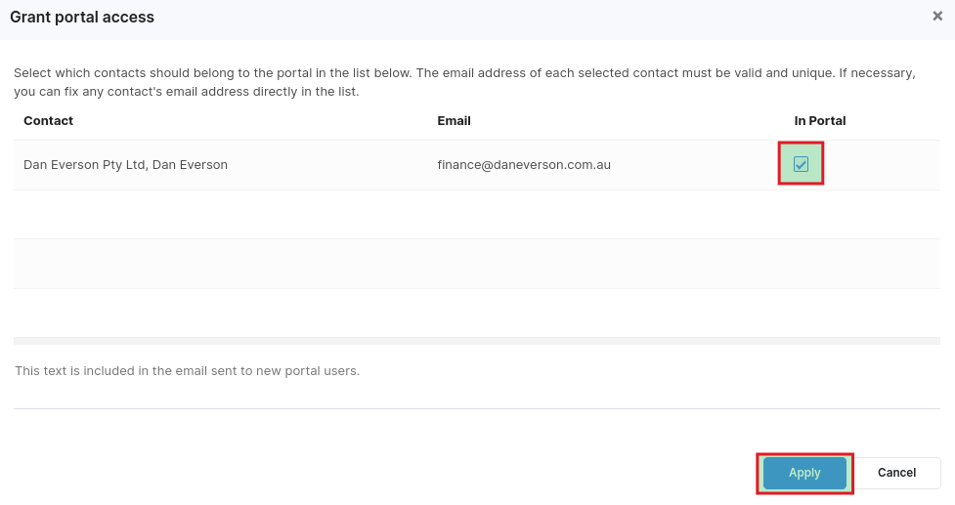Click the blank header bar area beside title
The height and width of the screenshot is (505, 955).
tap(538, 18)
